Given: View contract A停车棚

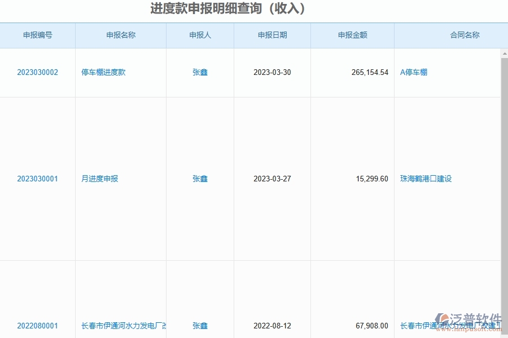Looking at the screenshot, I should (413, 72).
